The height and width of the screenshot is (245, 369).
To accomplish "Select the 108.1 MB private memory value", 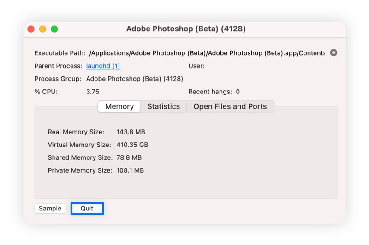I will click(130, 170).
